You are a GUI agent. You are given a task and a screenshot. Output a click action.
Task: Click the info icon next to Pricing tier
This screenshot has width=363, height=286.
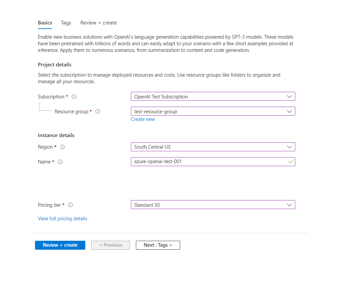(70, 205)
